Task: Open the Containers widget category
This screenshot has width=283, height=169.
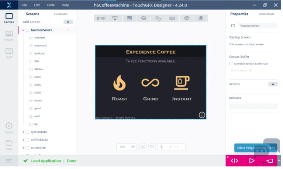Action: (x=144, y=18)
